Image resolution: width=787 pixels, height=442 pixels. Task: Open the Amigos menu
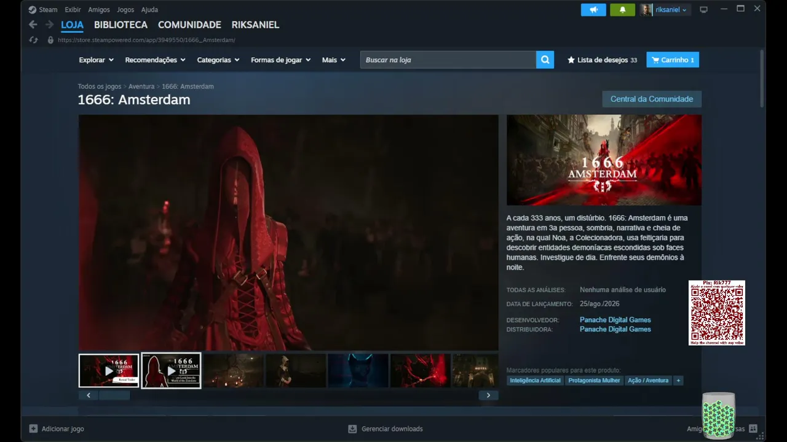pyautogui.click(x=99, y=10)
